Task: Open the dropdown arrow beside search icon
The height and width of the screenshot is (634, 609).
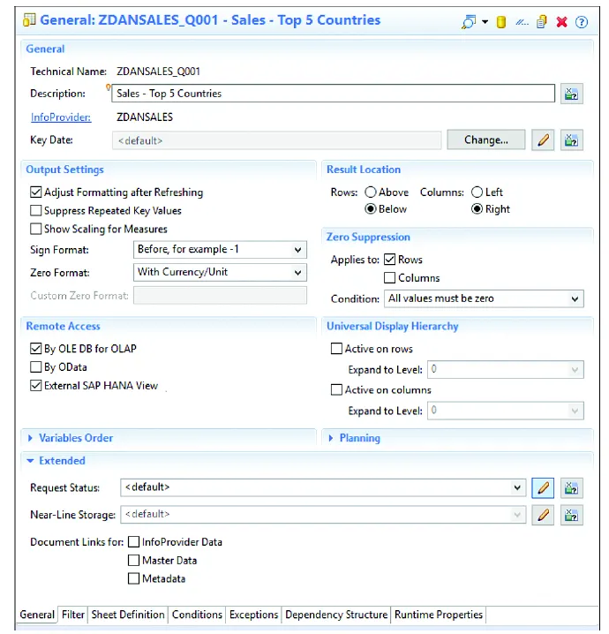Action: [x=485, y=22]
